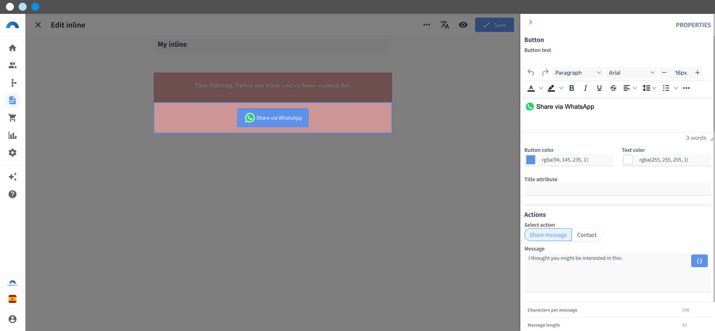This screenshot has width=715, height=331.
Task: Open the Paragraph format dropdown
Action: tap(578, 73)
